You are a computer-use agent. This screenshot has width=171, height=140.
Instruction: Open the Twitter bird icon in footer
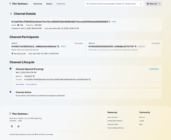[x=19, y=126]
